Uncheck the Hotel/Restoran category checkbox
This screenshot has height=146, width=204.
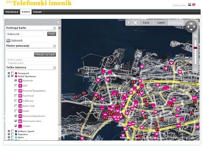12,76
